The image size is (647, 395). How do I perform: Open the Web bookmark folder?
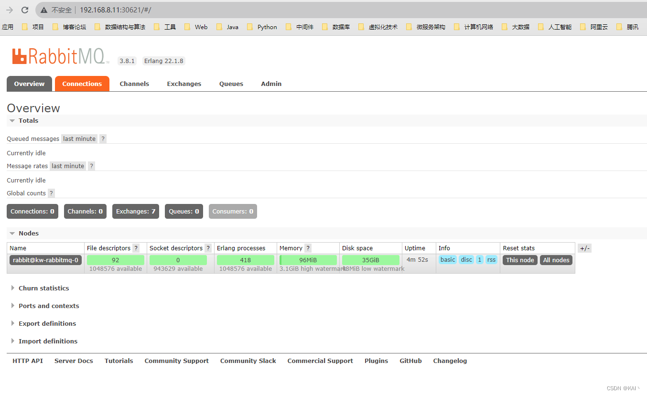point(196,27)
